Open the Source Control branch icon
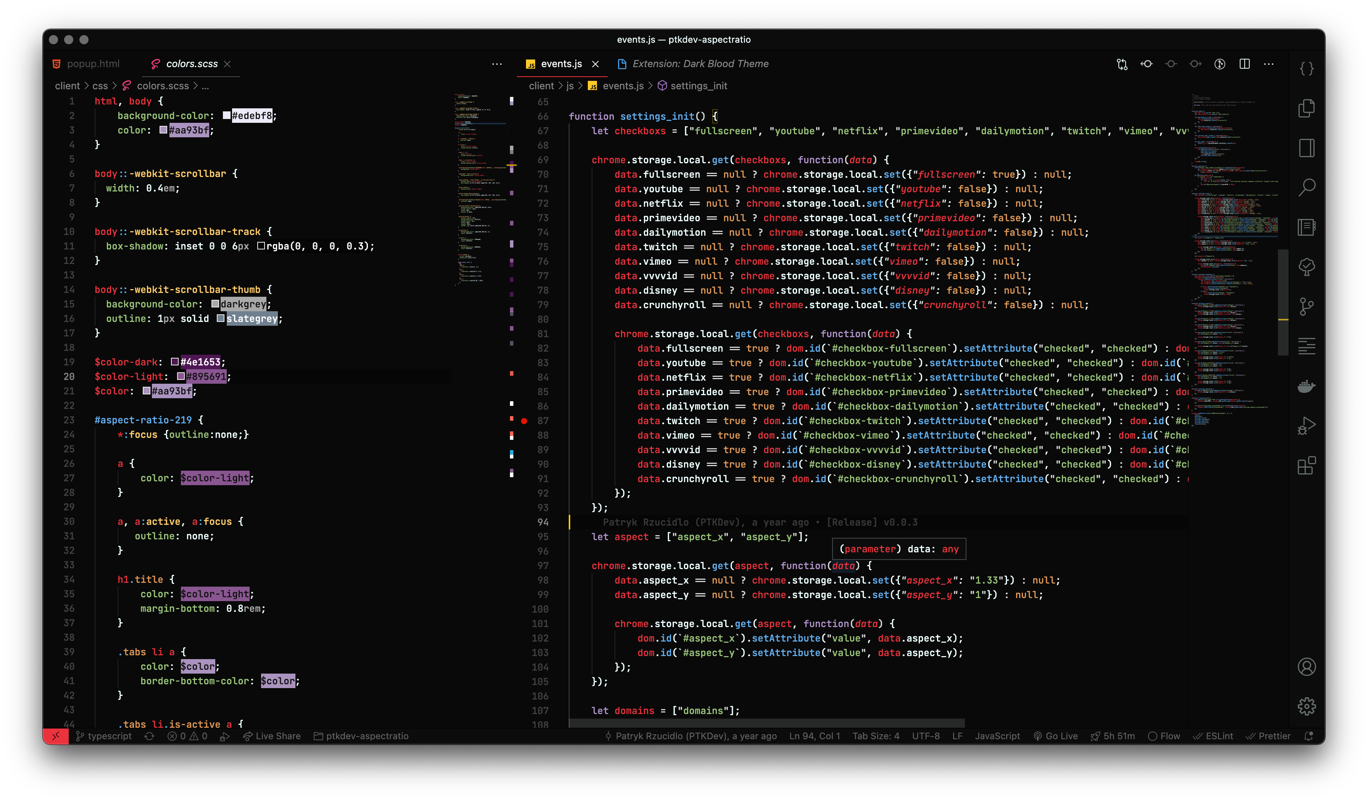 (1306, 307)
